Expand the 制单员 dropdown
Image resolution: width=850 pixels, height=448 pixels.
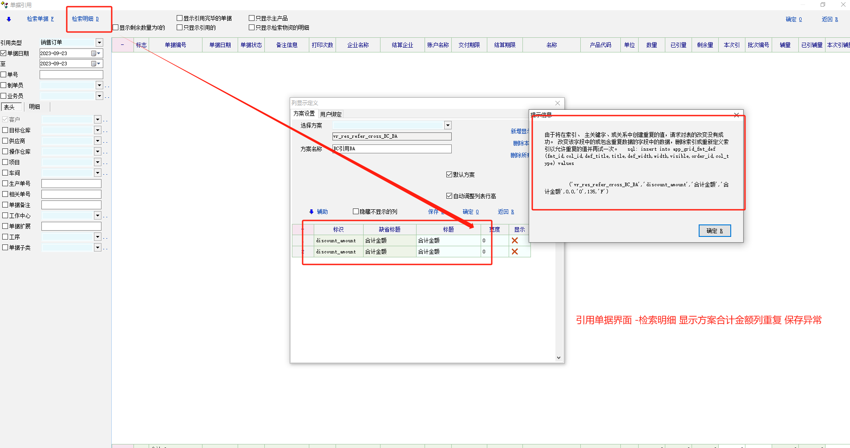[99, 85]
